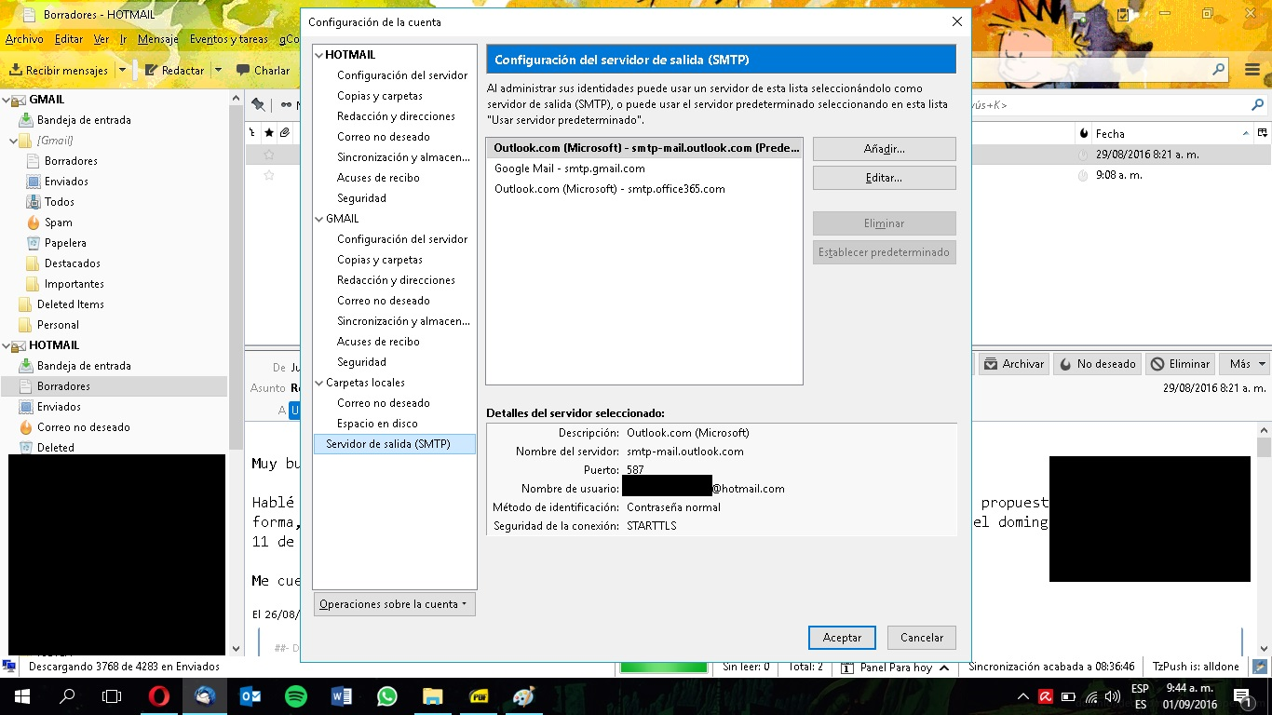Click the green download progress bar

pos(664,667)
